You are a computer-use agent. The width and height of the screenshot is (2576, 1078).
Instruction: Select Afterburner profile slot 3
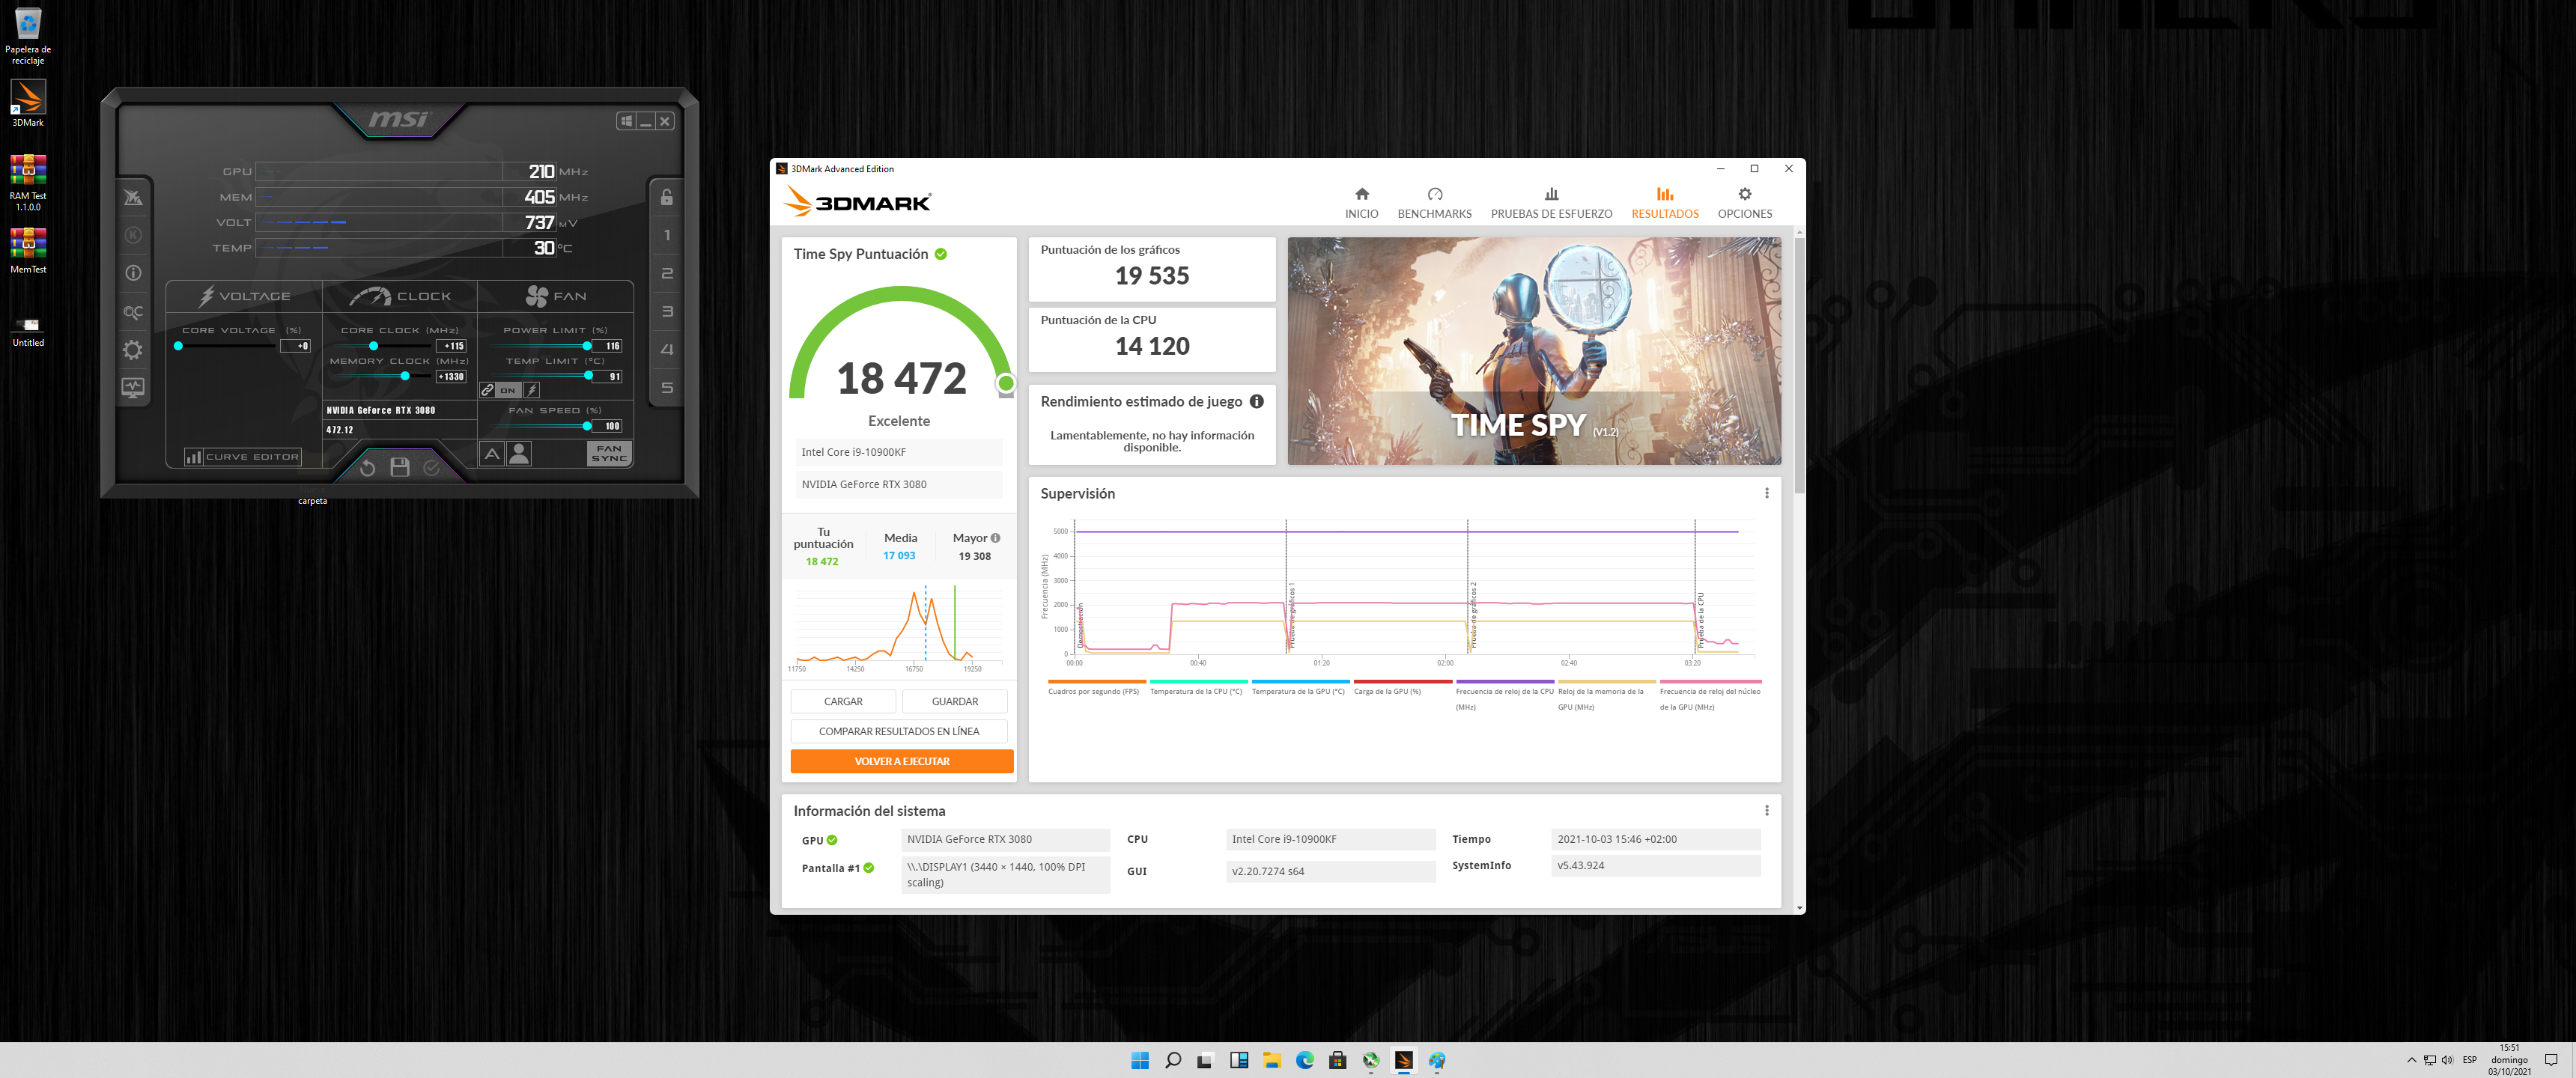[x=667, y=312]
